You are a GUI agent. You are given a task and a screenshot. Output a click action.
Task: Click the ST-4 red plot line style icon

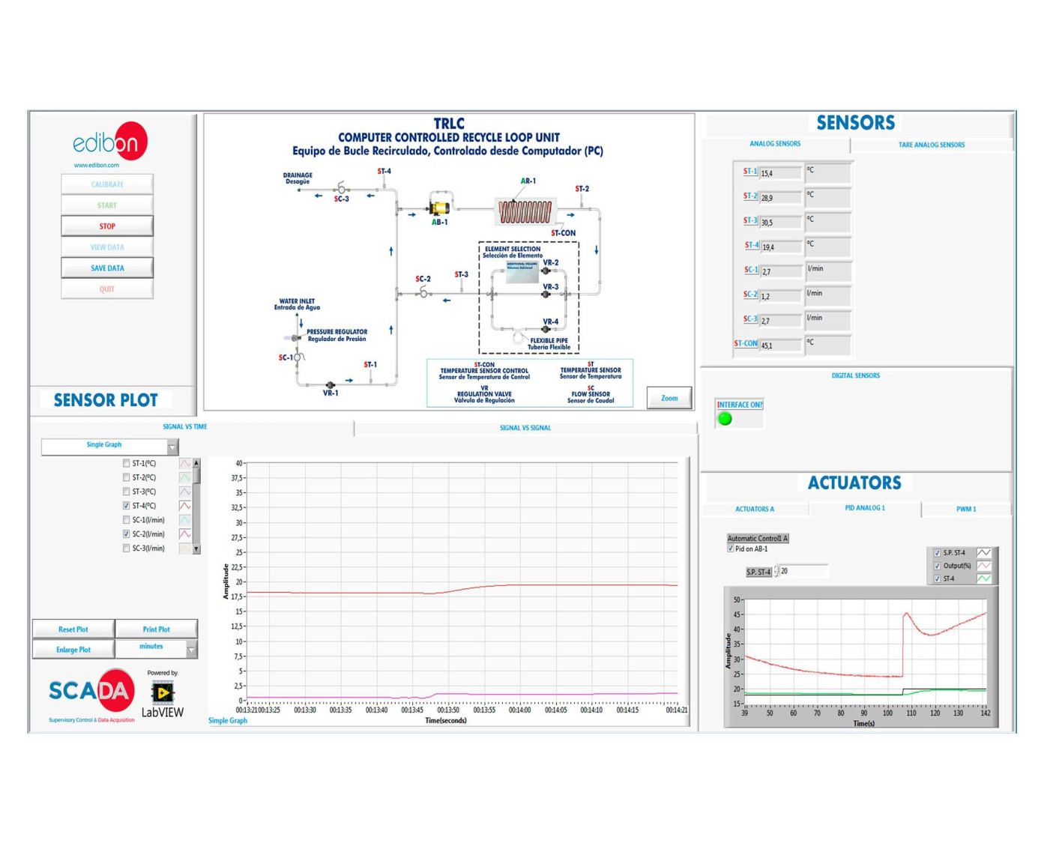tap(185, 506)
